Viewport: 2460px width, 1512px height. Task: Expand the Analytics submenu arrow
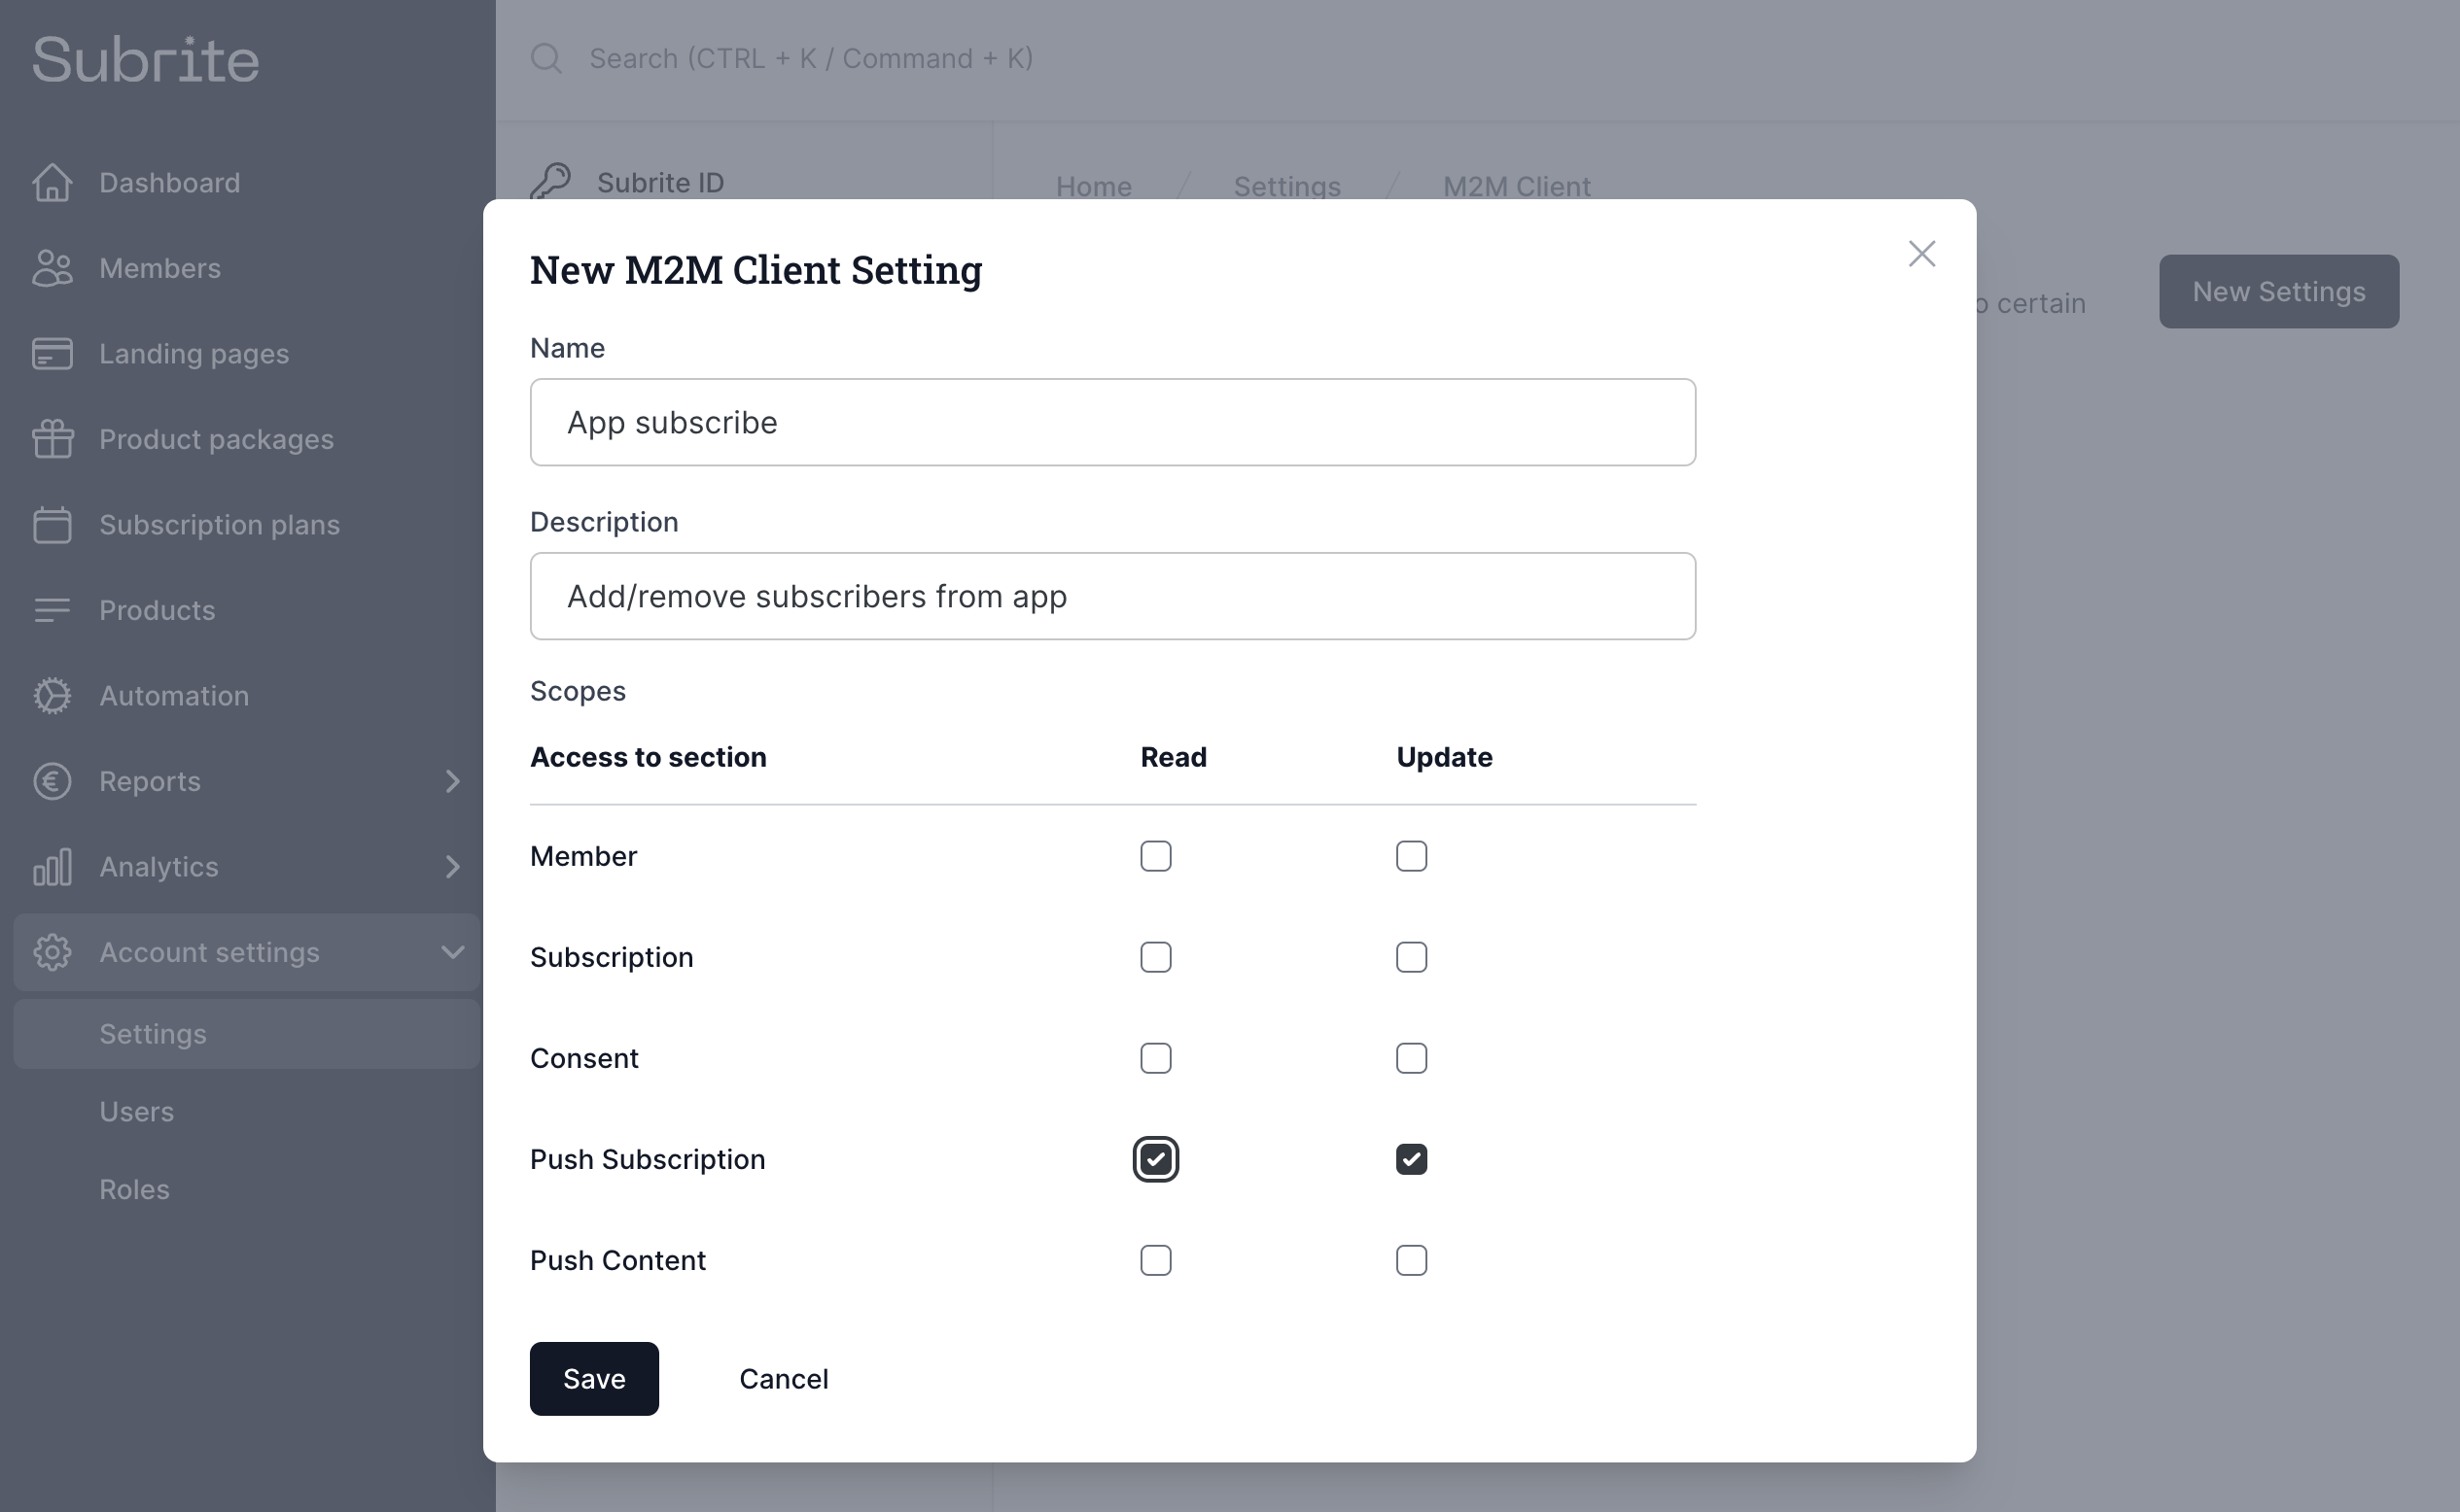coord(452,867)
